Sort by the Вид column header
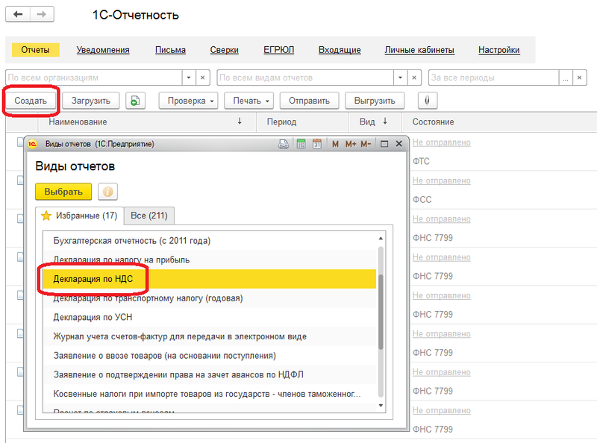Viewport: 597px width, 443px height. (375, 122)
